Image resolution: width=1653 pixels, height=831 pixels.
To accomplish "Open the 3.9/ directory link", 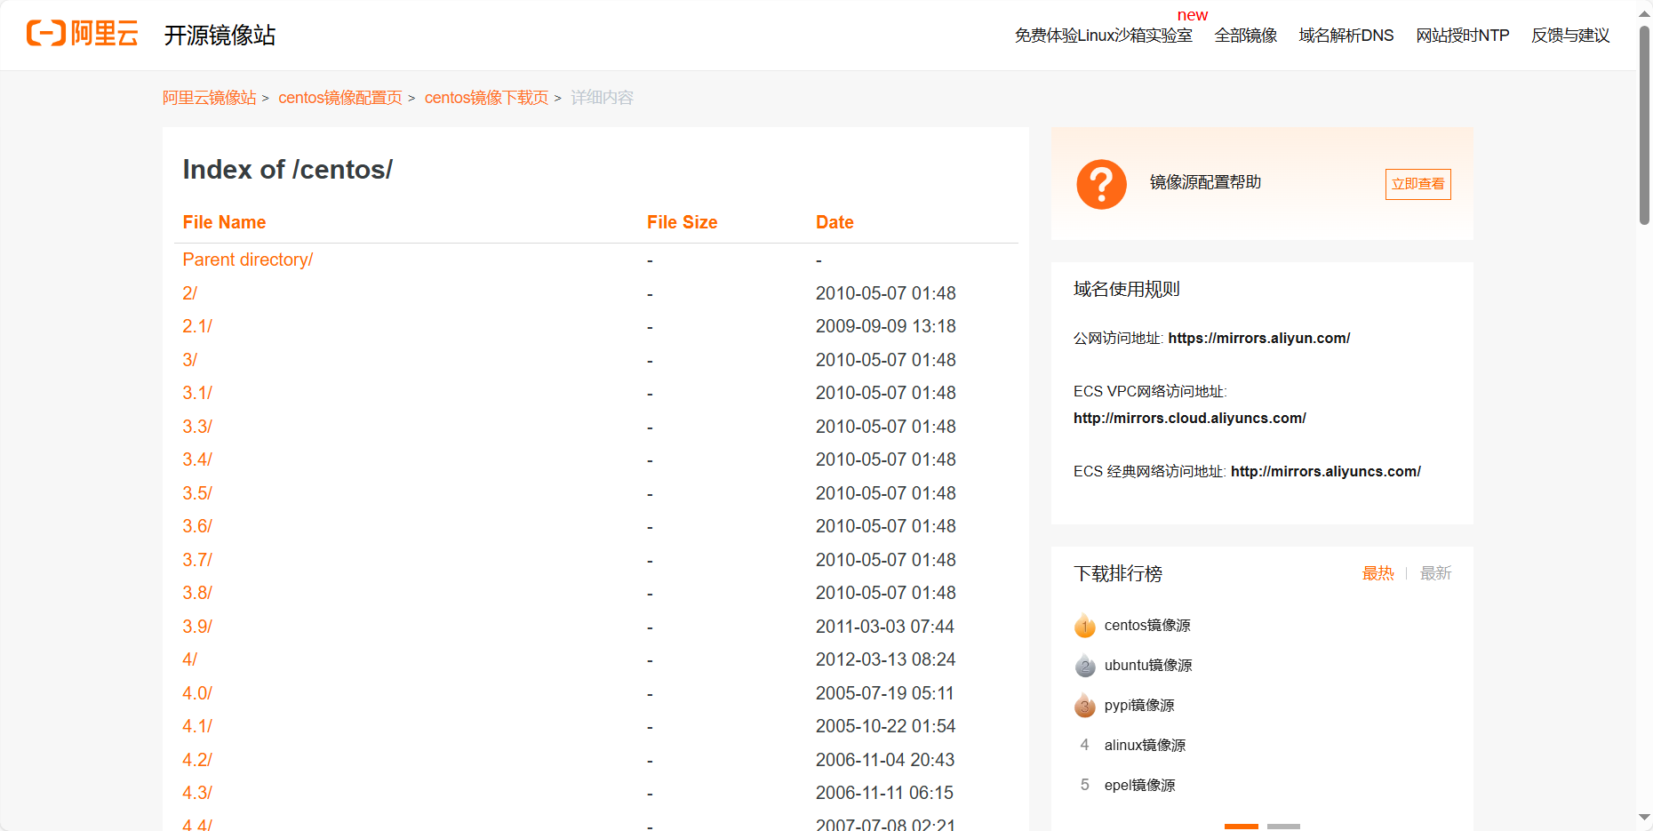I will [197, 627].
